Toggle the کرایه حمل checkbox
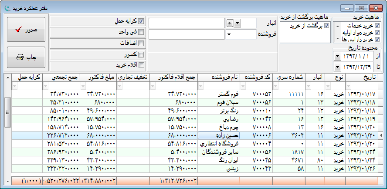 pos(141,21)
